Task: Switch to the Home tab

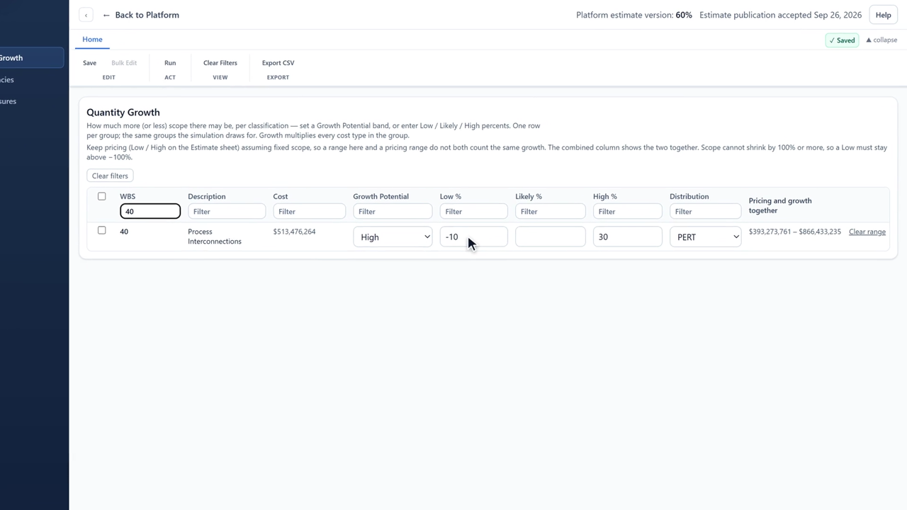Action: click(92, 40)
